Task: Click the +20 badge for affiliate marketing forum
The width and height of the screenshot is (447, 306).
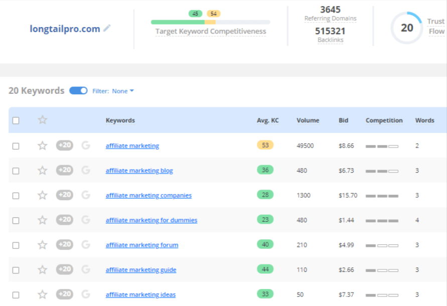Action: coord(64,244)
